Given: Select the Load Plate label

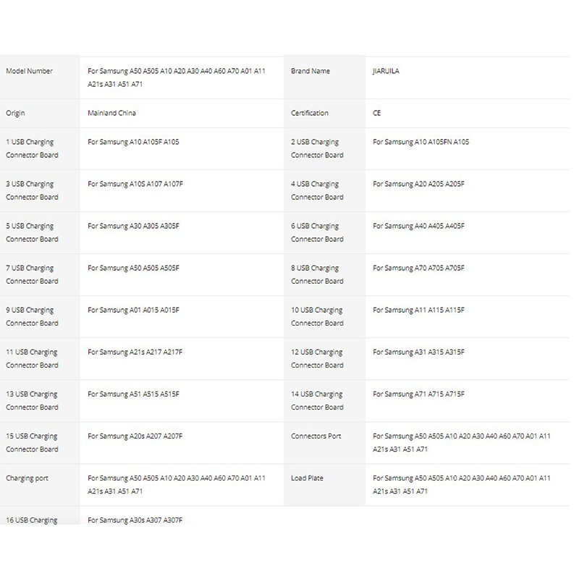Looking at the screenshot, I should click(x=308, y=478).
